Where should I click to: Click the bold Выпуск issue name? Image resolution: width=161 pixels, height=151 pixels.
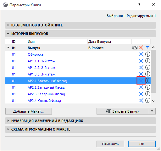pyautogui.click(x=34, y=48)
